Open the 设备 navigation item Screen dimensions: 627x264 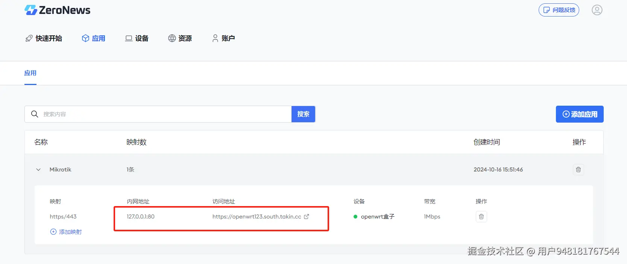(x=137, y=38)
